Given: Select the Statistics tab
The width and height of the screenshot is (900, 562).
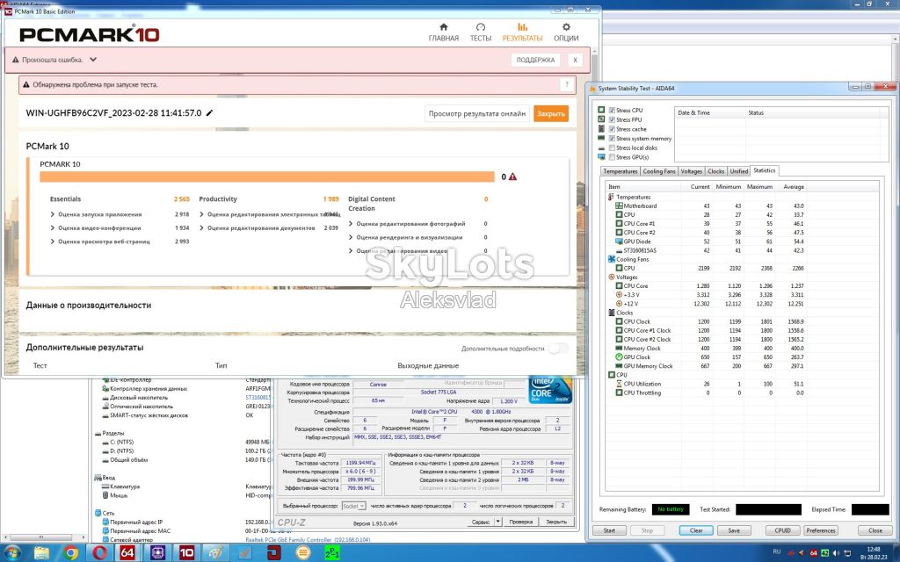Looking at the screenshot, I should click(x=764, y=170).
